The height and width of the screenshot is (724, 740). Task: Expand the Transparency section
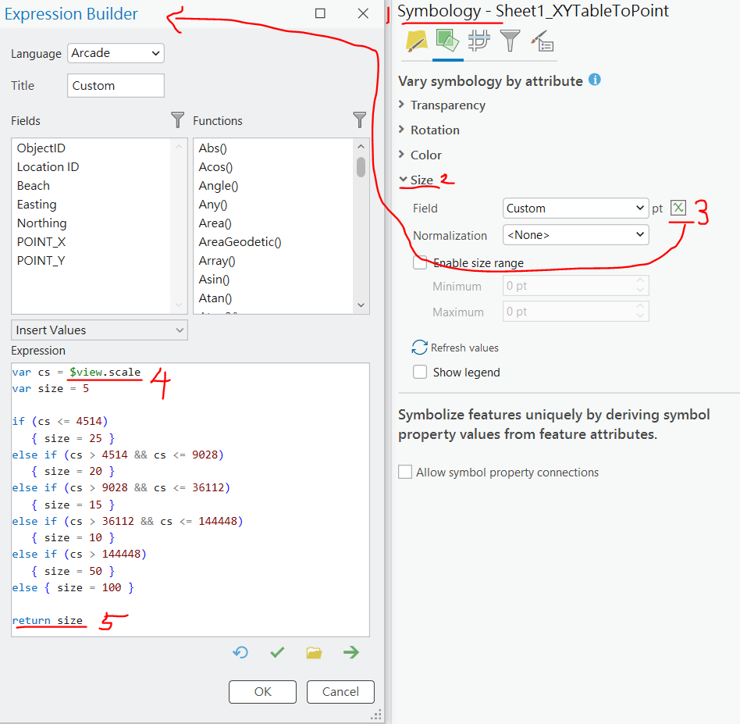[450, 105]
